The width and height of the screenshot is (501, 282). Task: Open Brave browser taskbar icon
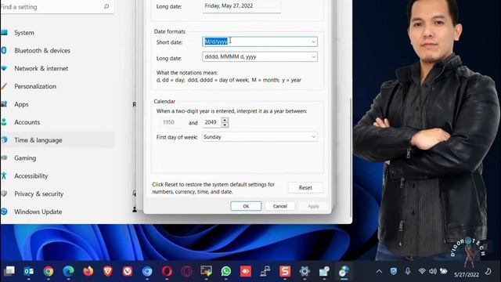[108, 271]
